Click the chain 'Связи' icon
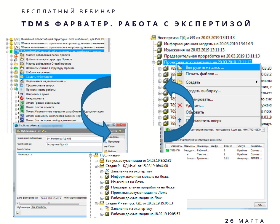Screen dimensions: 280x224 click(x=105, y=146)
